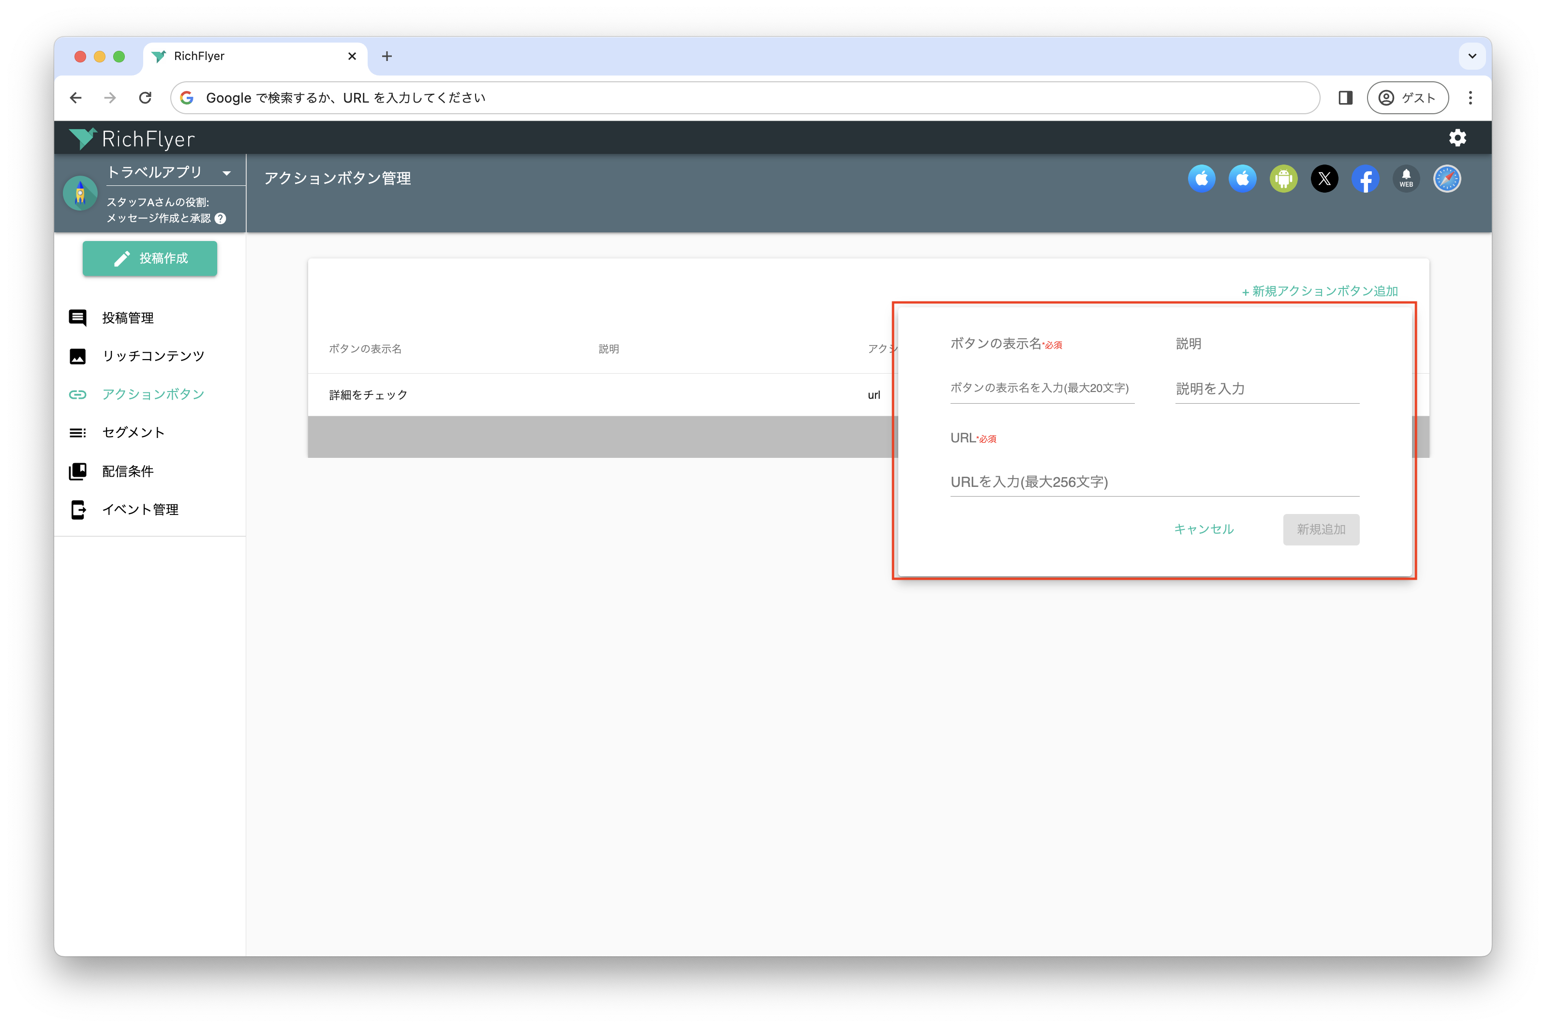Click RichFlyer bird logo in header

click(x=83, y=138)
